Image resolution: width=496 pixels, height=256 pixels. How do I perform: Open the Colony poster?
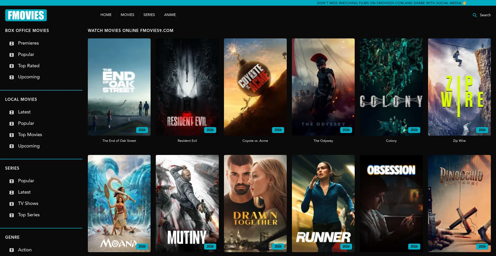point(391,87)
